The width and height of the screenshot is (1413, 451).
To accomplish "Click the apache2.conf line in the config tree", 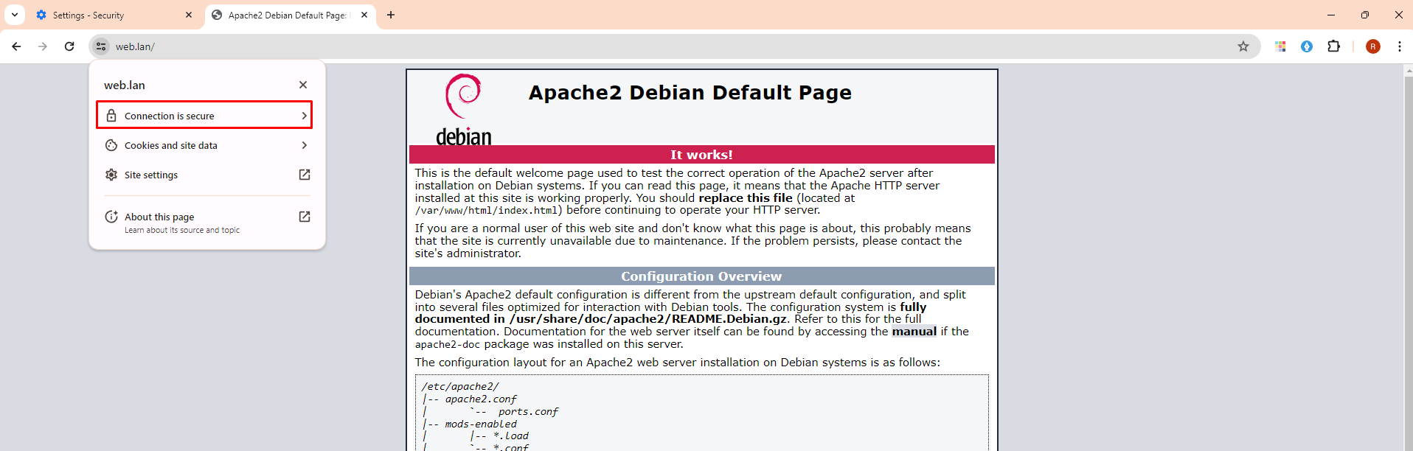I will [481, 399].
